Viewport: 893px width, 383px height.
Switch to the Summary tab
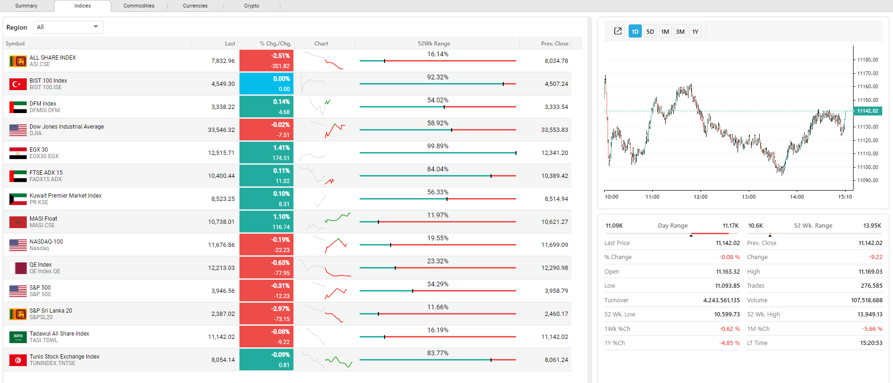pyautogui.click(x=26, y=6)
